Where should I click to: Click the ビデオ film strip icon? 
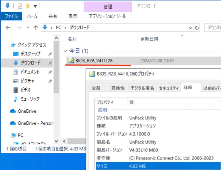tap(15, 90)
